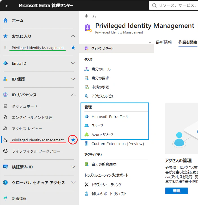Click the 自分のロール icon
Screen dimensions: 198x205
86,69
